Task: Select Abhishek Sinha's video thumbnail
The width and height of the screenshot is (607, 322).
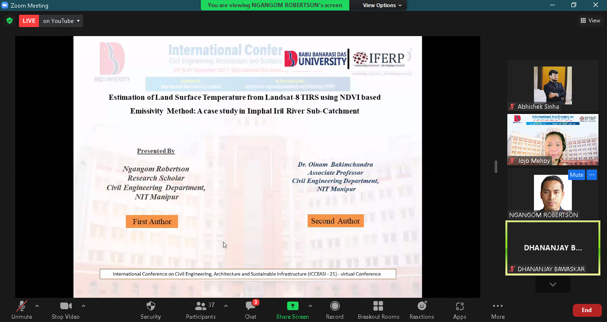Action: 552,85
